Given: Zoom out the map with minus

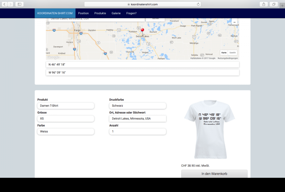Looking at the screenshot, I should [234, 22].
